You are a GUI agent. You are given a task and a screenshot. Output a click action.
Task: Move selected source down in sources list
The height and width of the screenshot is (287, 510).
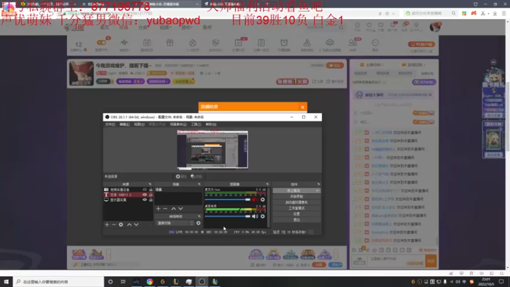pyautogui.click(x=136, y=224)
